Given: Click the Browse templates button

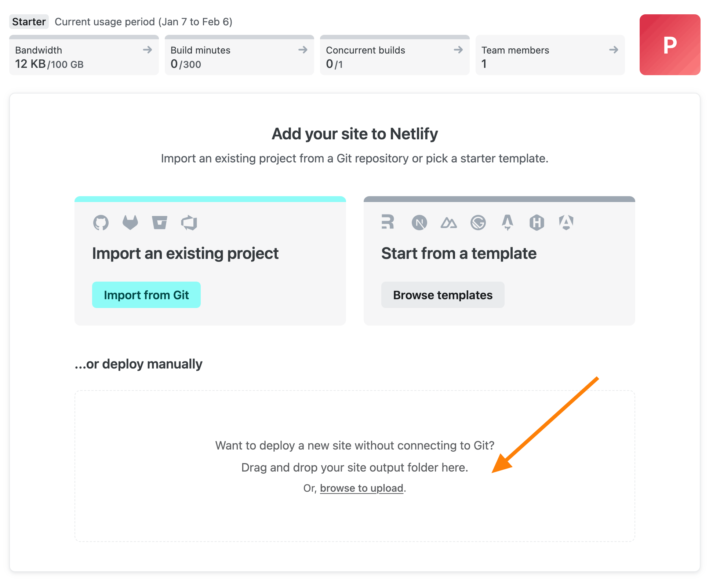Looking at the screenshot, I should point(443,294).
